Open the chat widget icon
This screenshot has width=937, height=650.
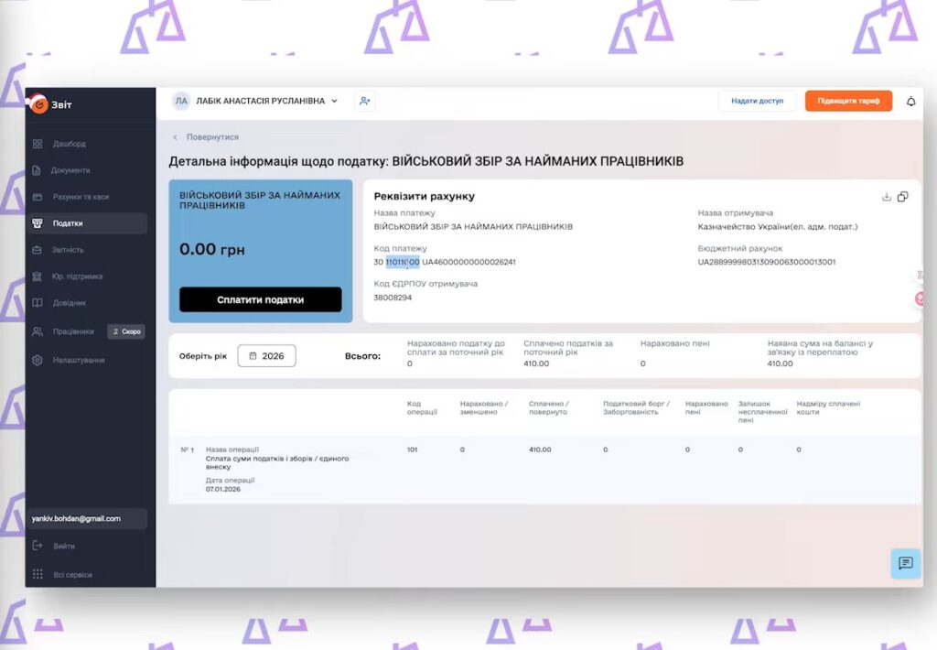point(905,563)
